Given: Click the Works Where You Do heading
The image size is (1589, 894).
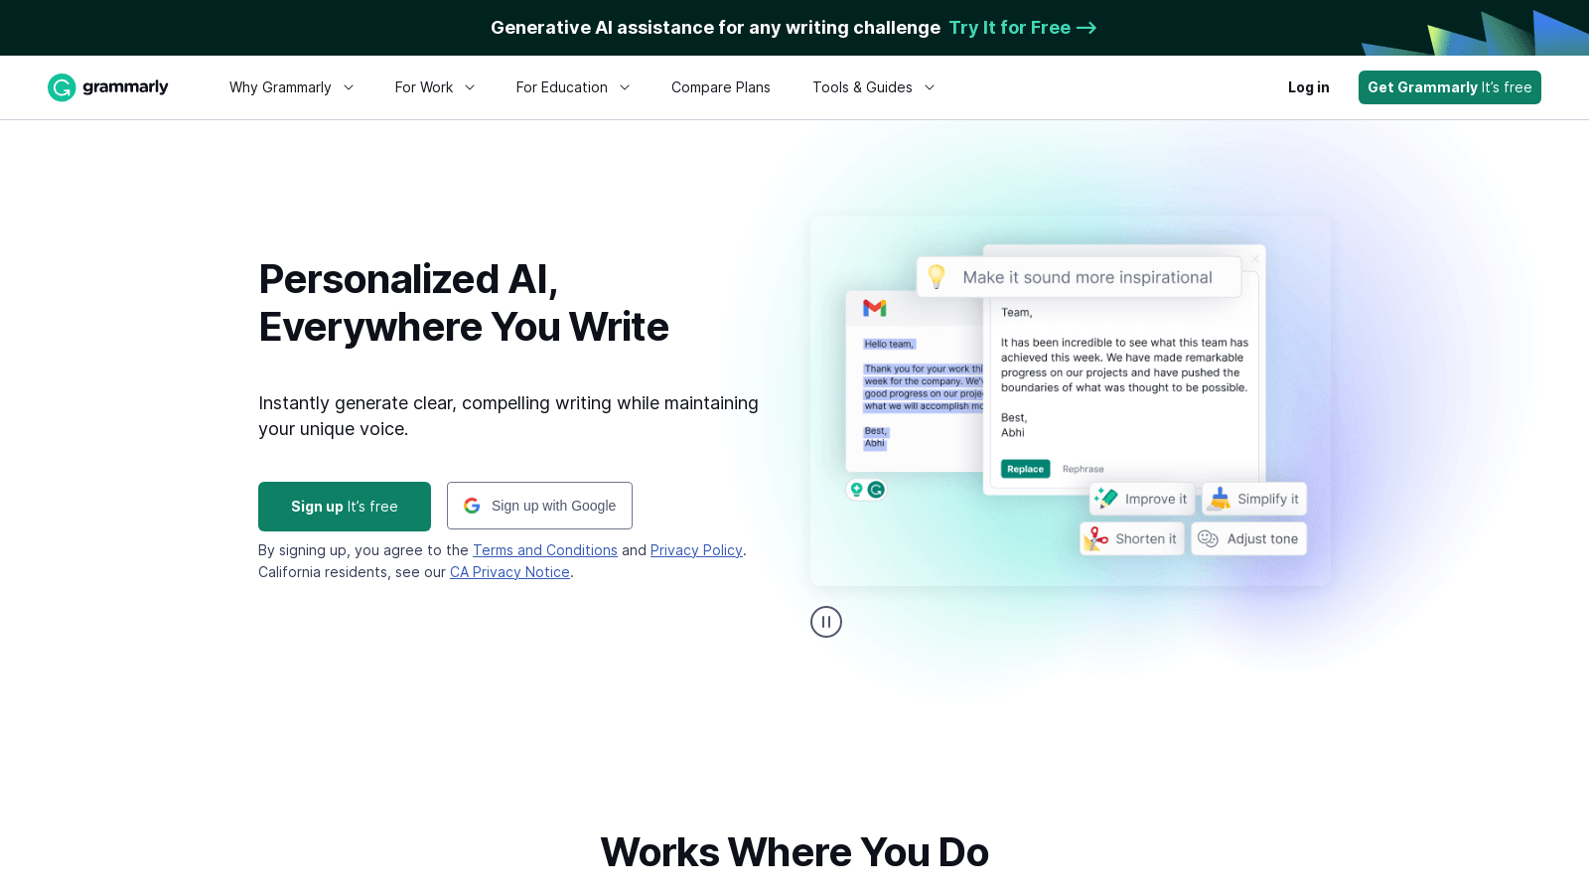Looking at the screenshot, I should [x=794, y=852].
